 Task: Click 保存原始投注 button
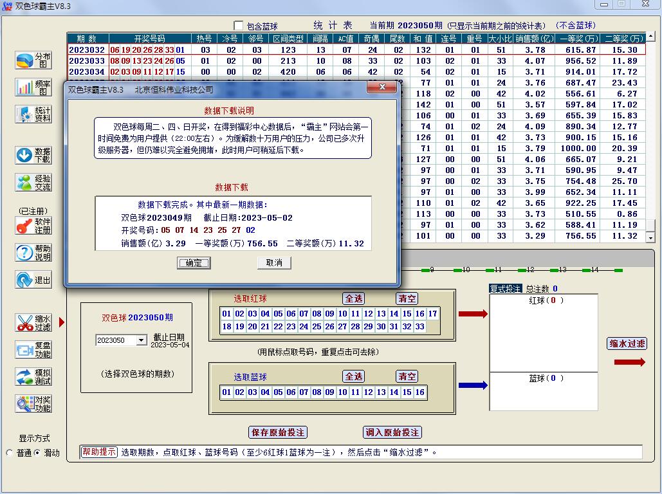[277, 432]
